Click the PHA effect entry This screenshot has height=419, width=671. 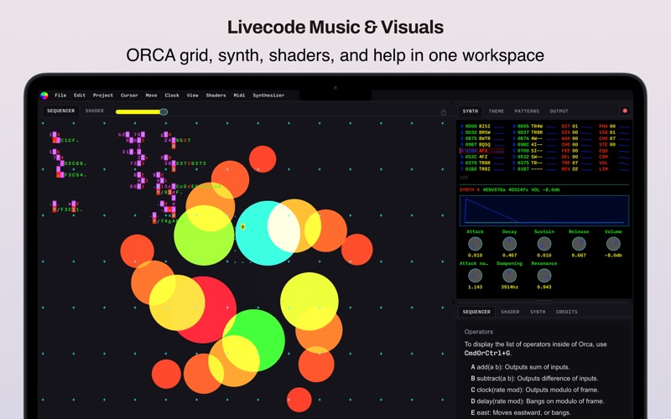point(614,127)
